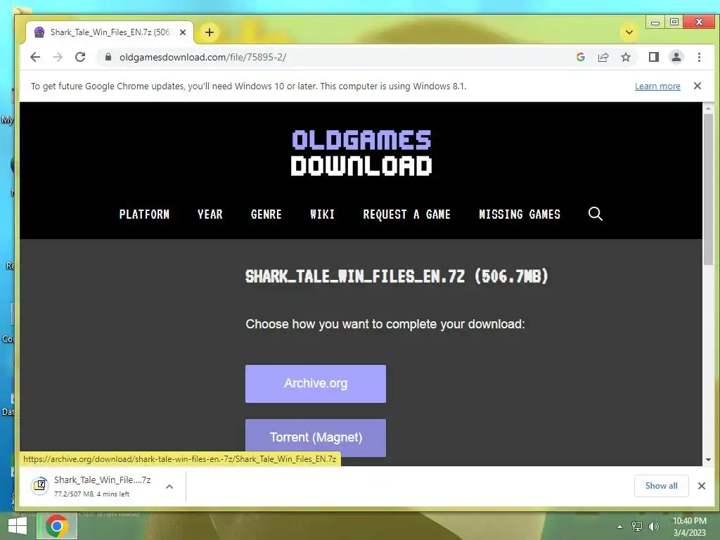Go back to the previous page
720x540 pixels.
tap(35, 57)
